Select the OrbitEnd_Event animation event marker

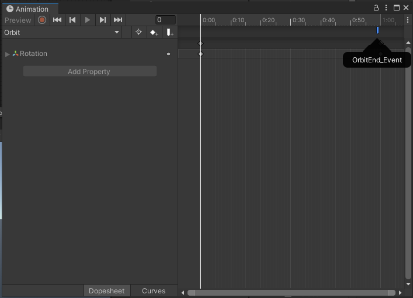pyautogui.click(x=377, y=30)
